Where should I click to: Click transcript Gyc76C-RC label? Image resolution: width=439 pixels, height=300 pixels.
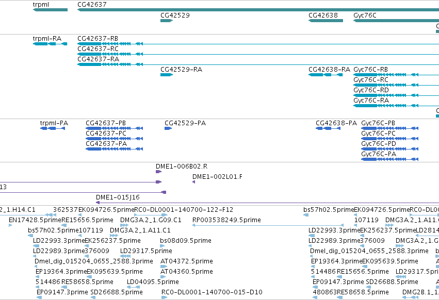point(371,80)
